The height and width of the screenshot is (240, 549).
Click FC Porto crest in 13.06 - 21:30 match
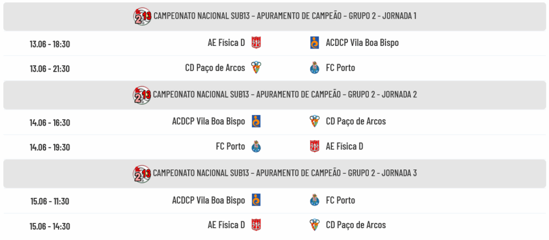coord(314,68)
